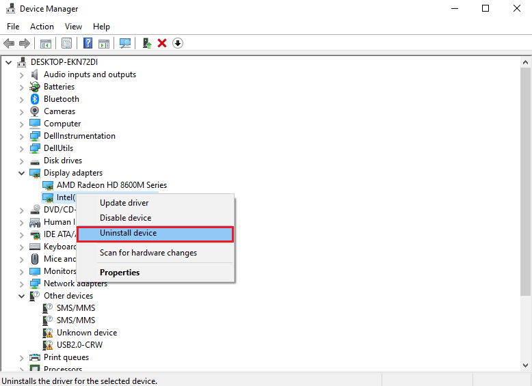Choose Update driver from context menu
The image size is (532, 386).
point(156,203)
